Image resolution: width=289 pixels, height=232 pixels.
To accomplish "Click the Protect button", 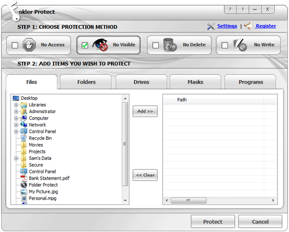I will tap(213, 222).
